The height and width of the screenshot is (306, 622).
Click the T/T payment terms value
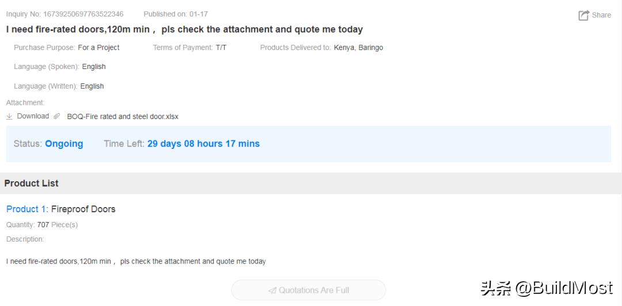coord(221,48)
